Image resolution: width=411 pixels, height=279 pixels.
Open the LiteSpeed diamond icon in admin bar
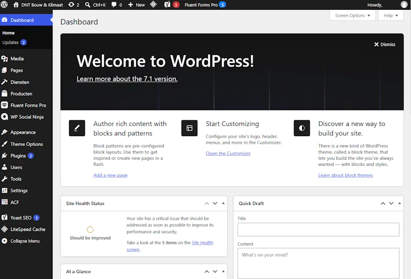(x=153, y=5)
